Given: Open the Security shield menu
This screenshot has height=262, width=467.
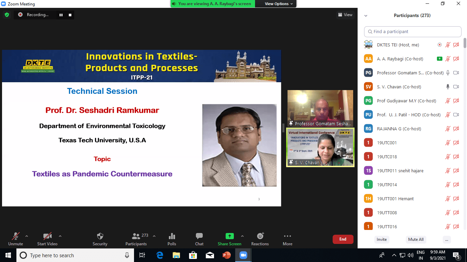Looking at the screenshot, I should (100, 239).
